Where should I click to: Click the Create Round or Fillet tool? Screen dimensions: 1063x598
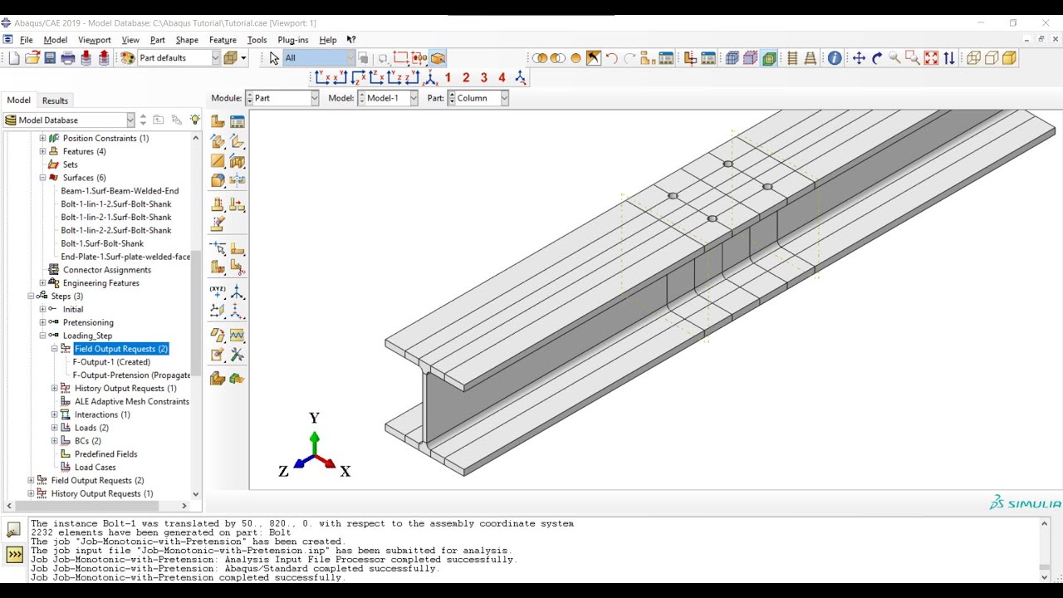pyautogui.click(x=218, y=181)
